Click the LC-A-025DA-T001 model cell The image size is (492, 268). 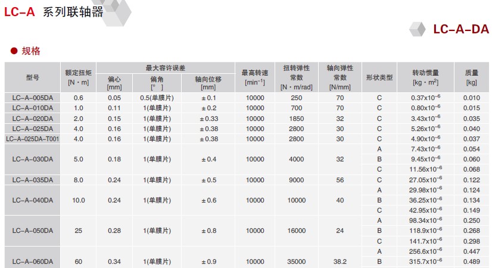pos(32,139)
